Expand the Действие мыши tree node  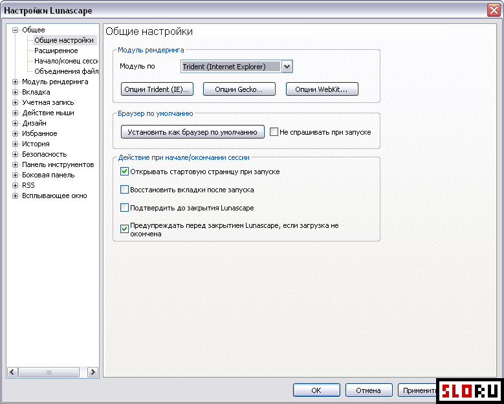(x=15, y=113)
